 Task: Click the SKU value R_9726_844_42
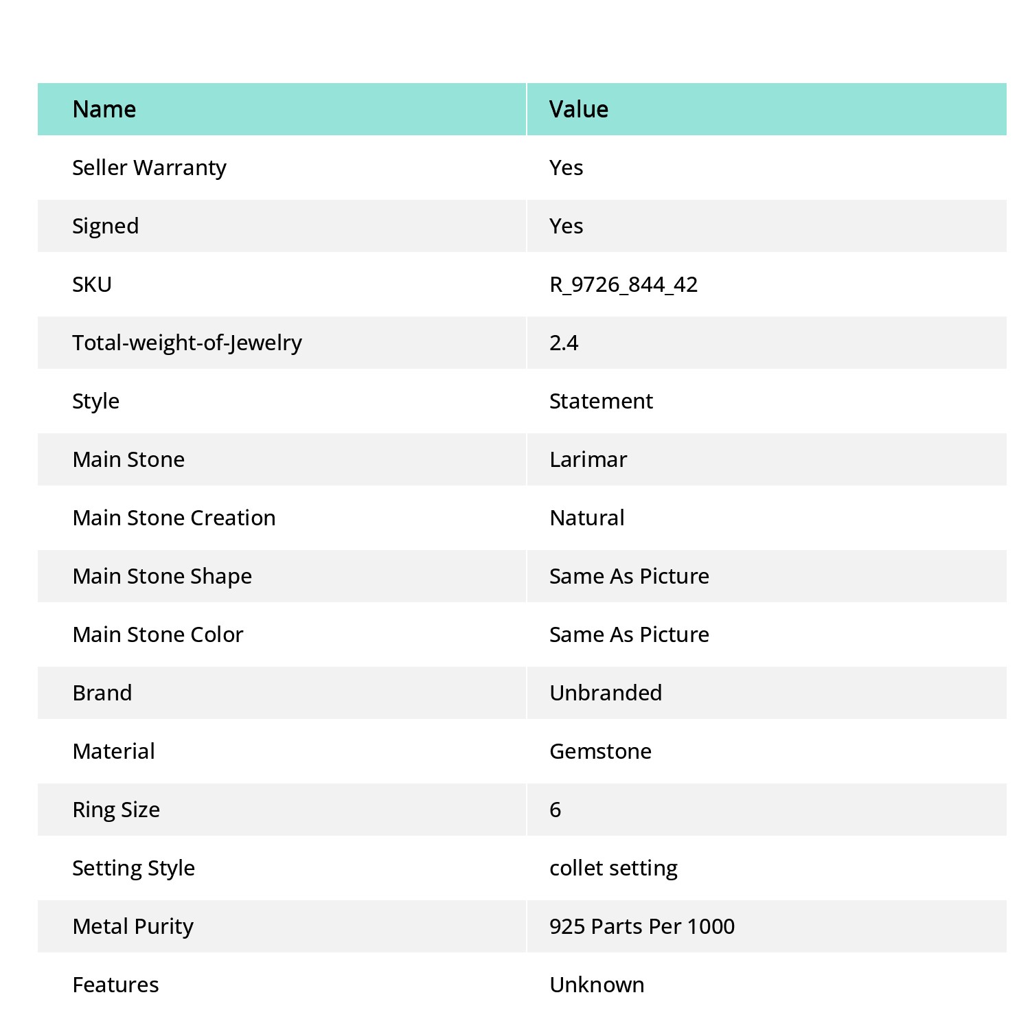[x=623, y=285]
